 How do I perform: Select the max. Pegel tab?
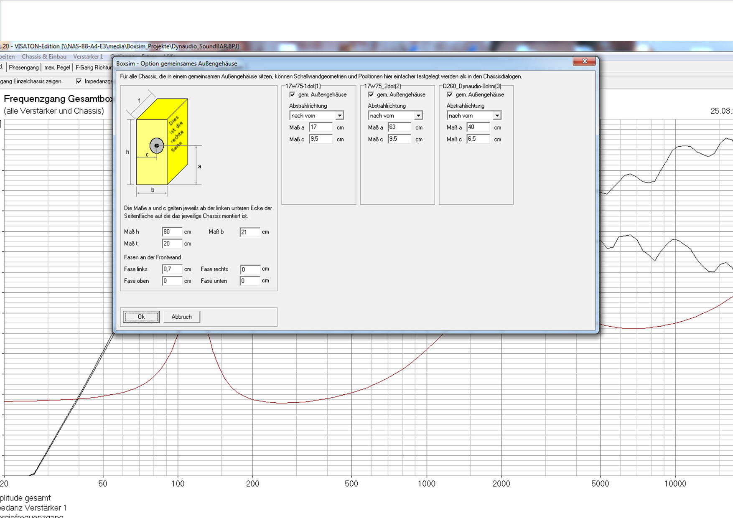pyautogui.click(x=57, y=67)
